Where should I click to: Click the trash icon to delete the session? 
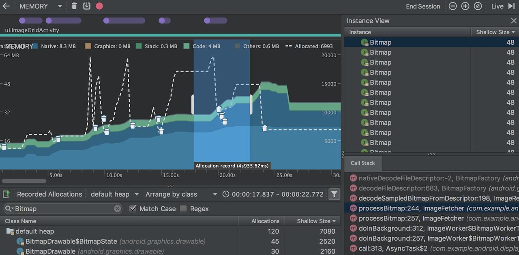point(74,6)
